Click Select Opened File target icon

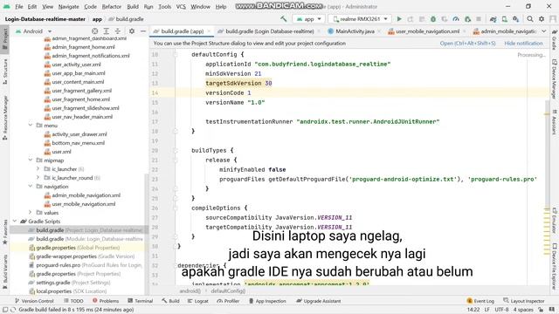point(95,31)
